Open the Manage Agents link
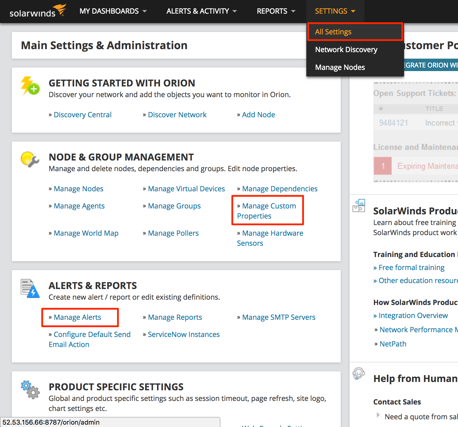The width and height of the screenshot is (458, 427). [79, 206]
